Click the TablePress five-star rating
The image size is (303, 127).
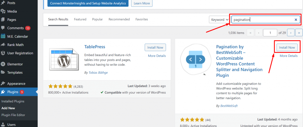(60, 86)
